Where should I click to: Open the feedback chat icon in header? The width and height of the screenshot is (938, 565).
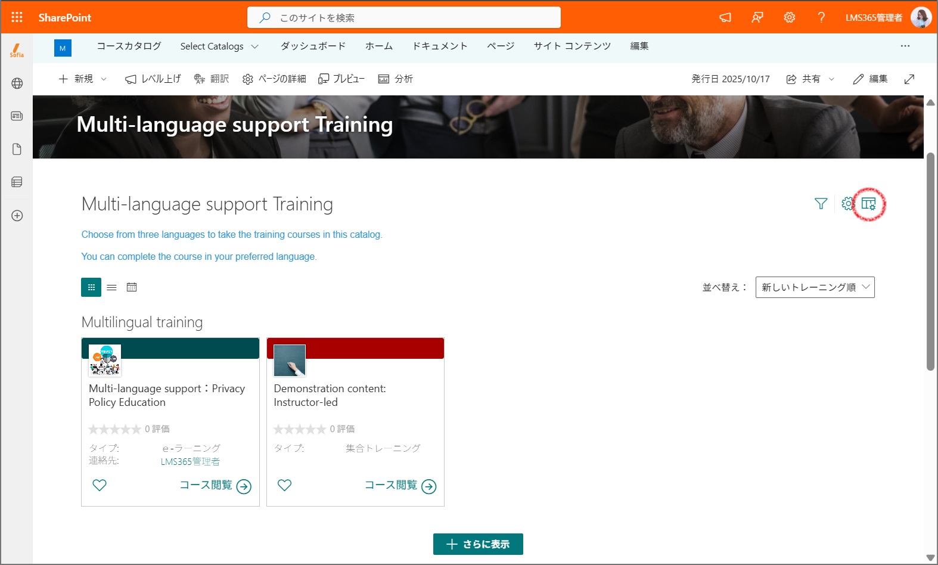(x=757, y=17)
